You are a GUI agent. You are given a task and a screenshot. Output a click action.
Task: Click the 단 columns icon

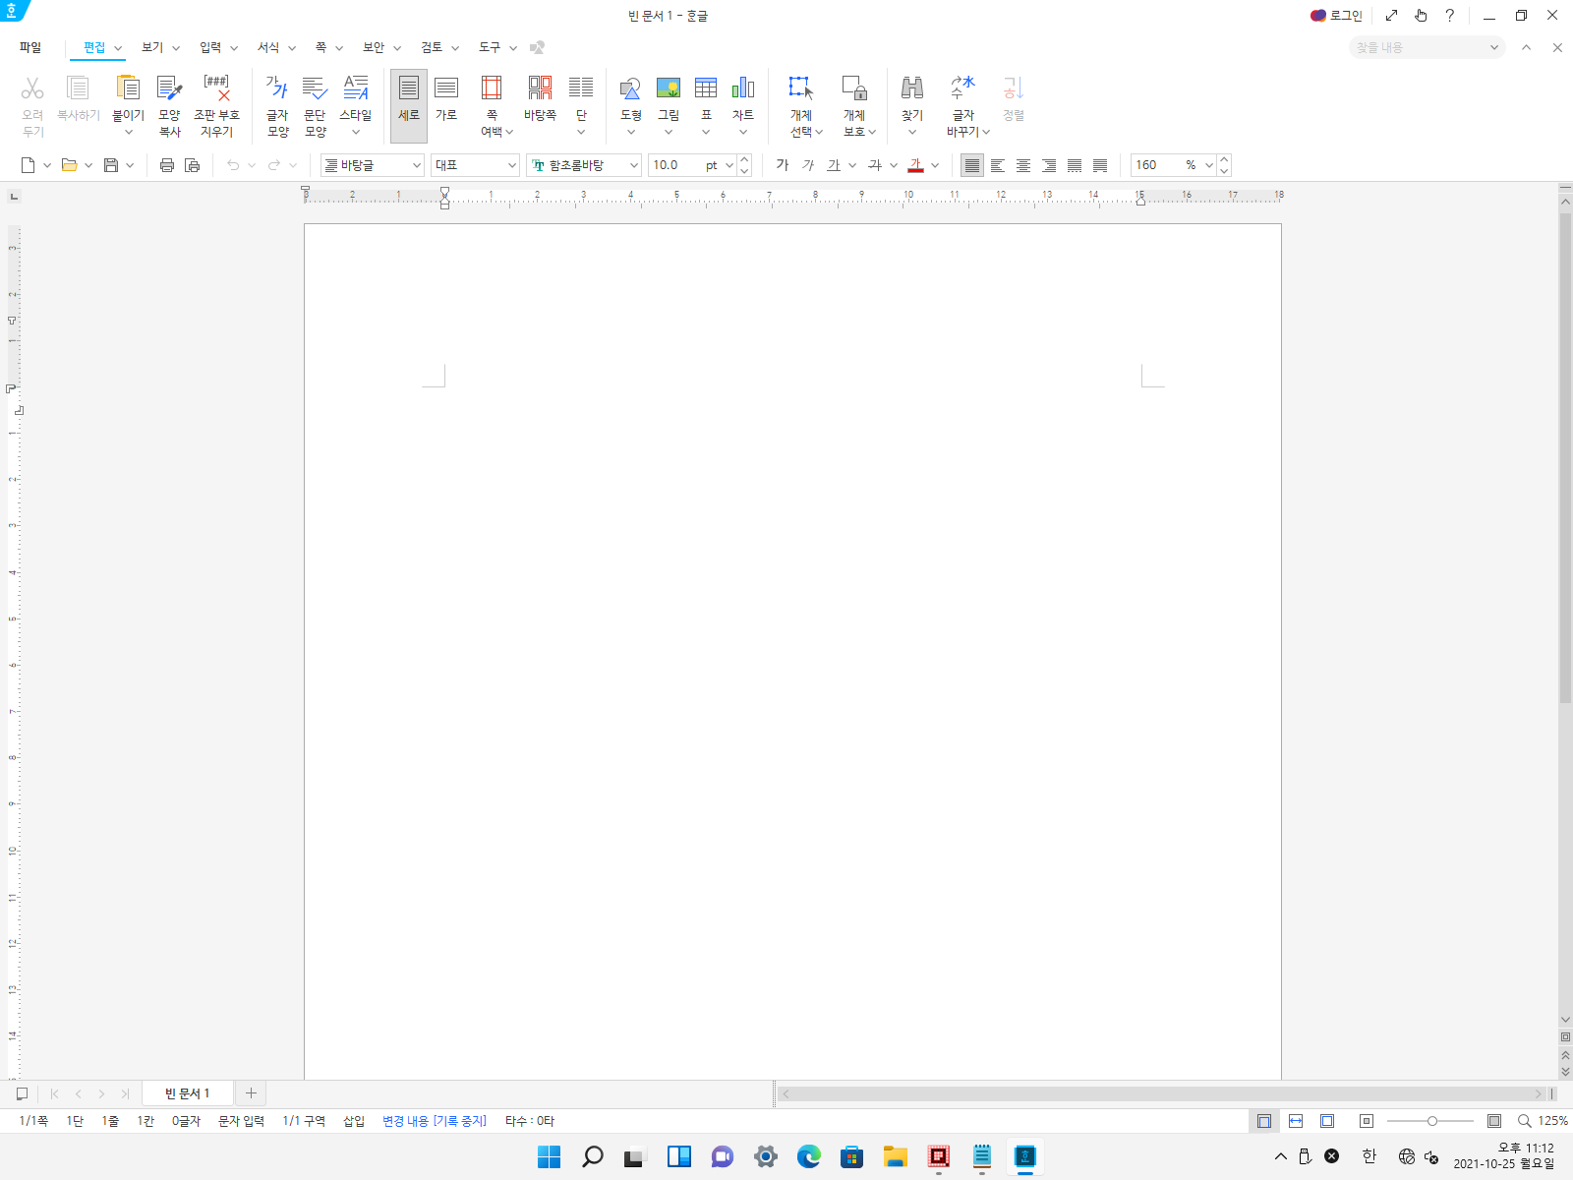(x=581, y=88)
